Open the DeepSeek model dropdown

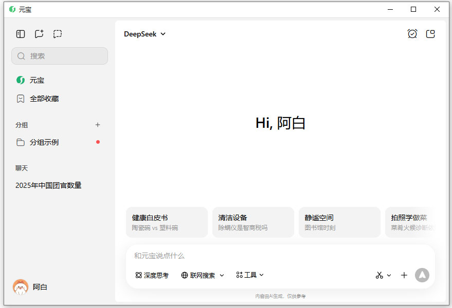(x=145, y=34)
